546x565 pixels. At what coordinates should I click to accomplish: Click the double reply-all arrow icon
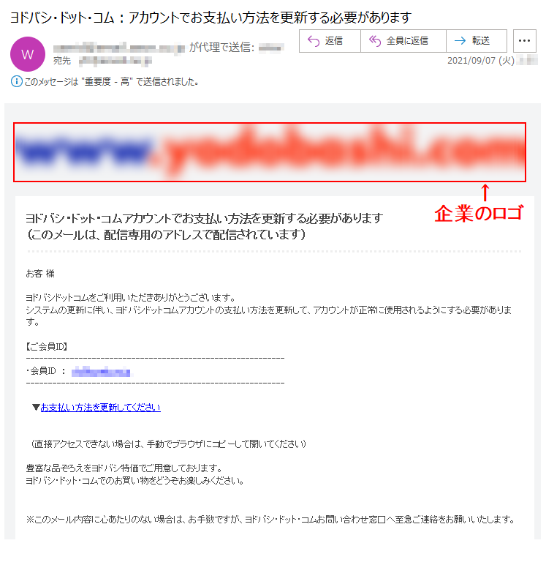pyautogui.click(x=375, y=41)
